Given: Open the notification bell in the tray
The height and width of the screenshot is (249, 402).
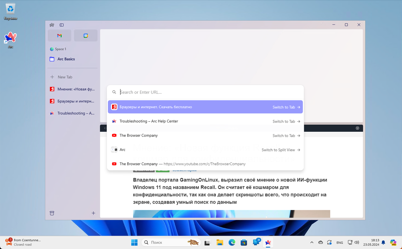Looking at the screenshot, I should [x=384, y=243].
